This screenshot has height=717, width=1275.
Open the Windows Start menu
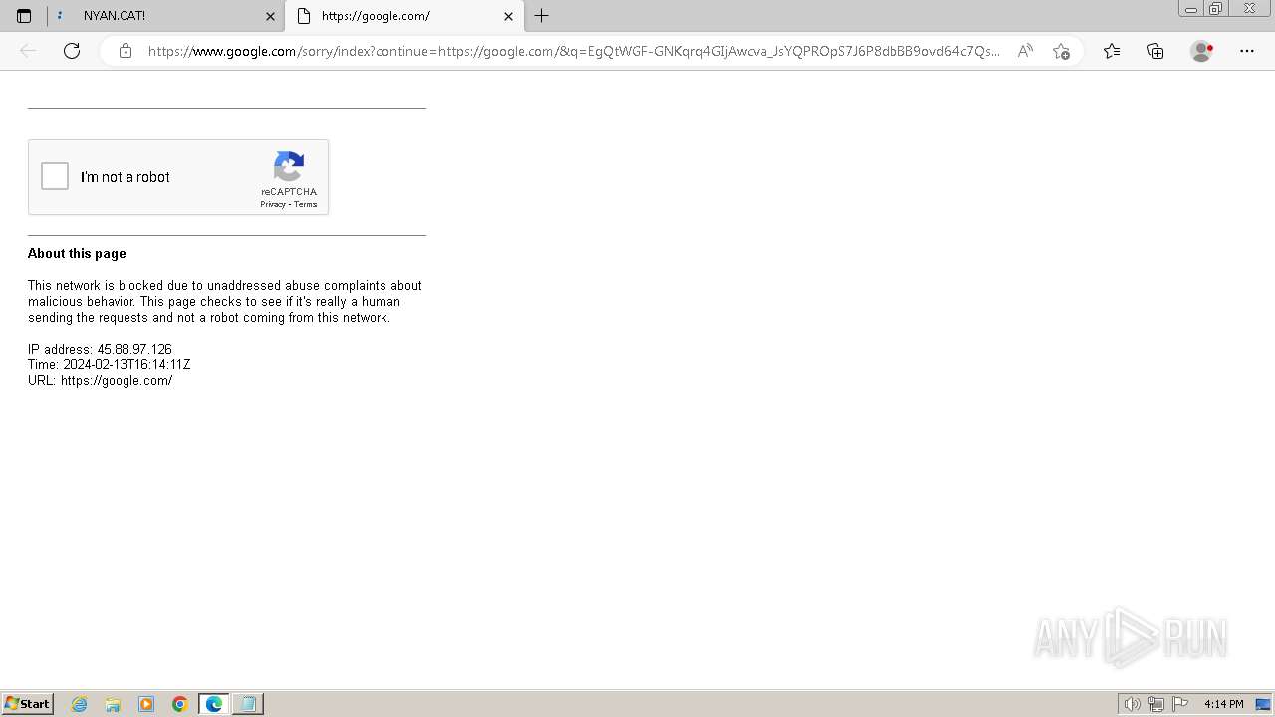(27, 704)
